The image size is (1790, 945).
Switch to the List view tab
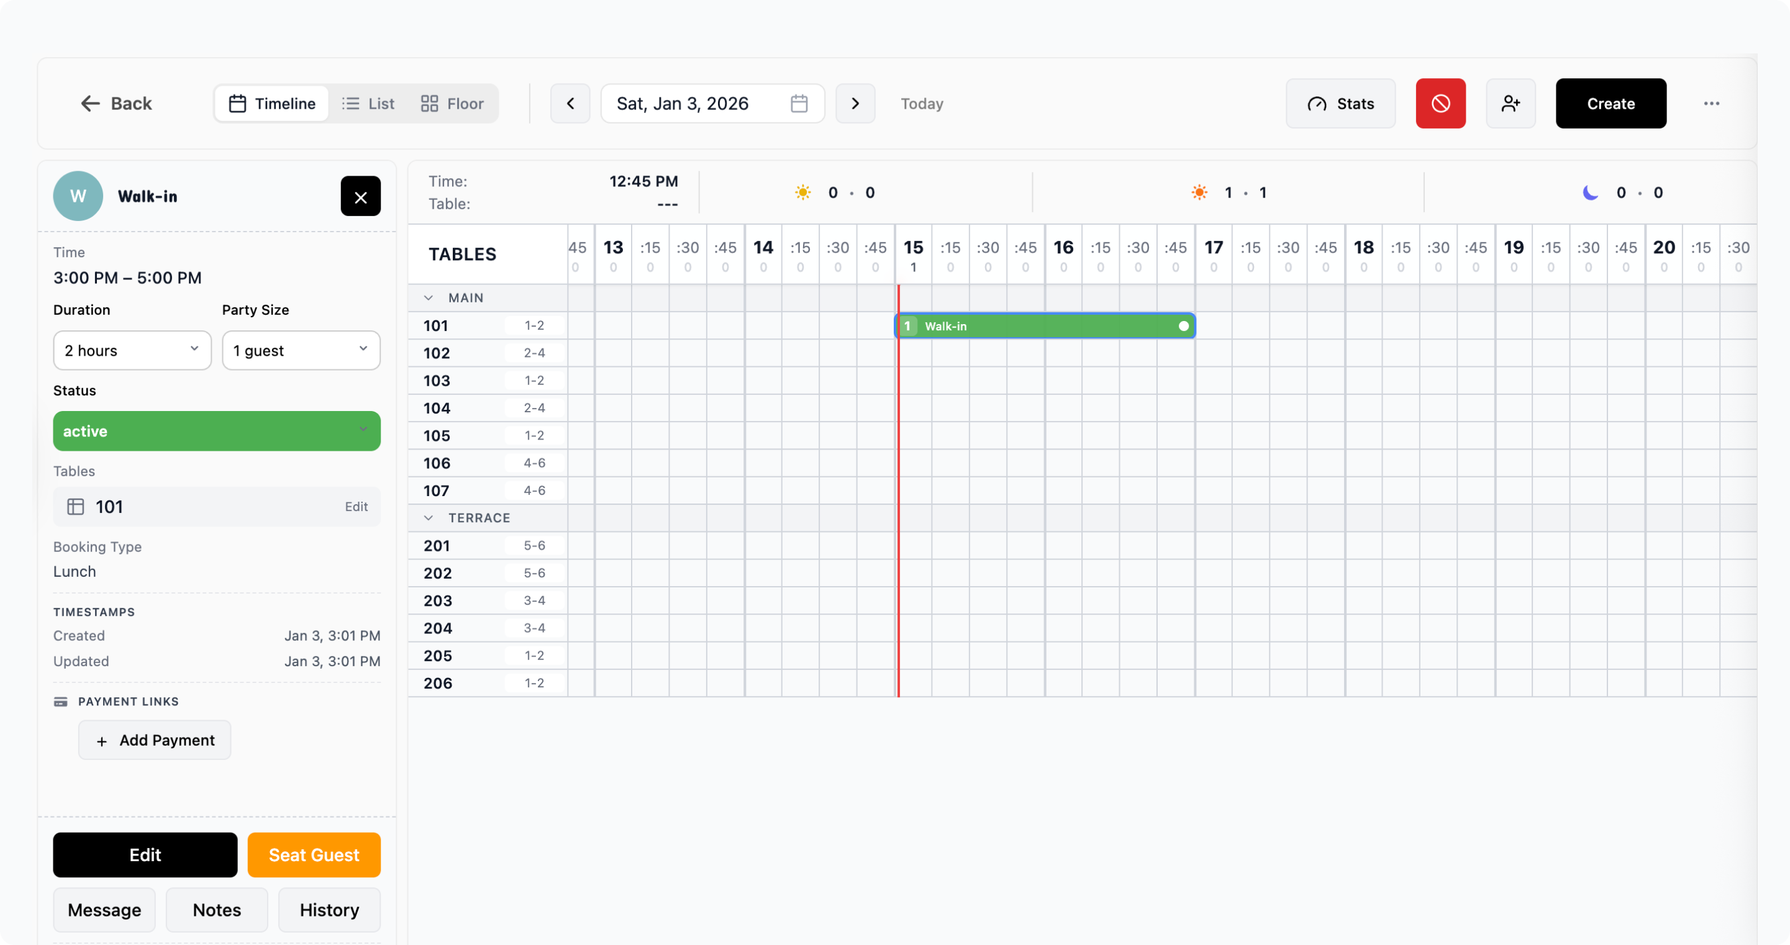coord(368,104)
